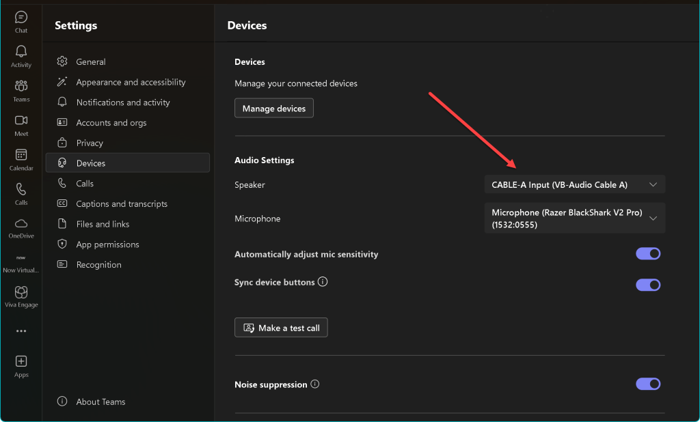Open the Microphone Razer BlackShark dropdown

[574, 218]
